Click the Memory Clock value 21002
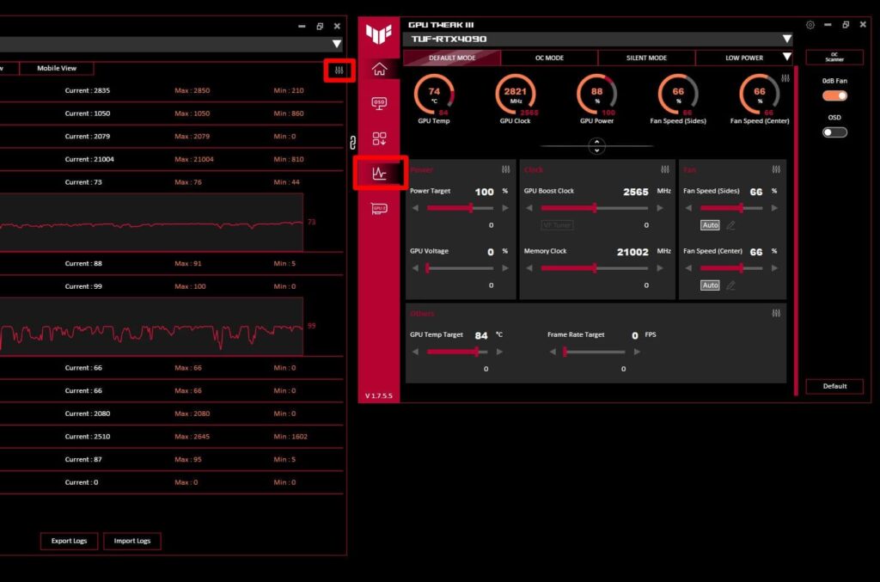Screen dimensions: 880x582 click(632, 252)
